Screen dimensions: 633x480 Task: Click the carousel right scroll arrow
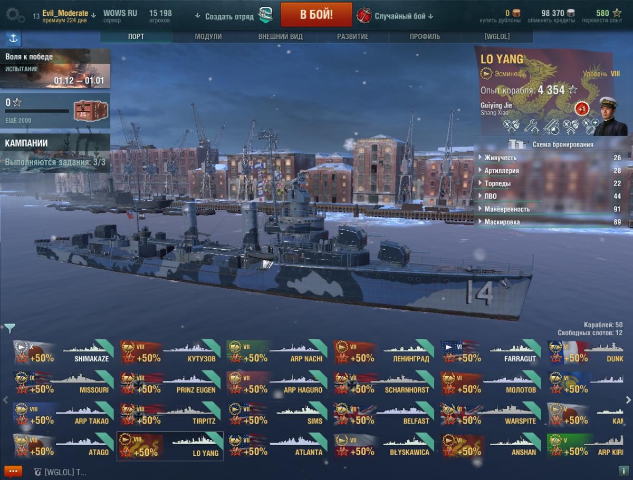[628, 400]
